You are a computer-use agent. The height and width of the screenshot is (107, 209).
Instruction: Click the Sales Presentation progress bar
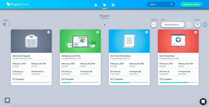click(178, 83)
